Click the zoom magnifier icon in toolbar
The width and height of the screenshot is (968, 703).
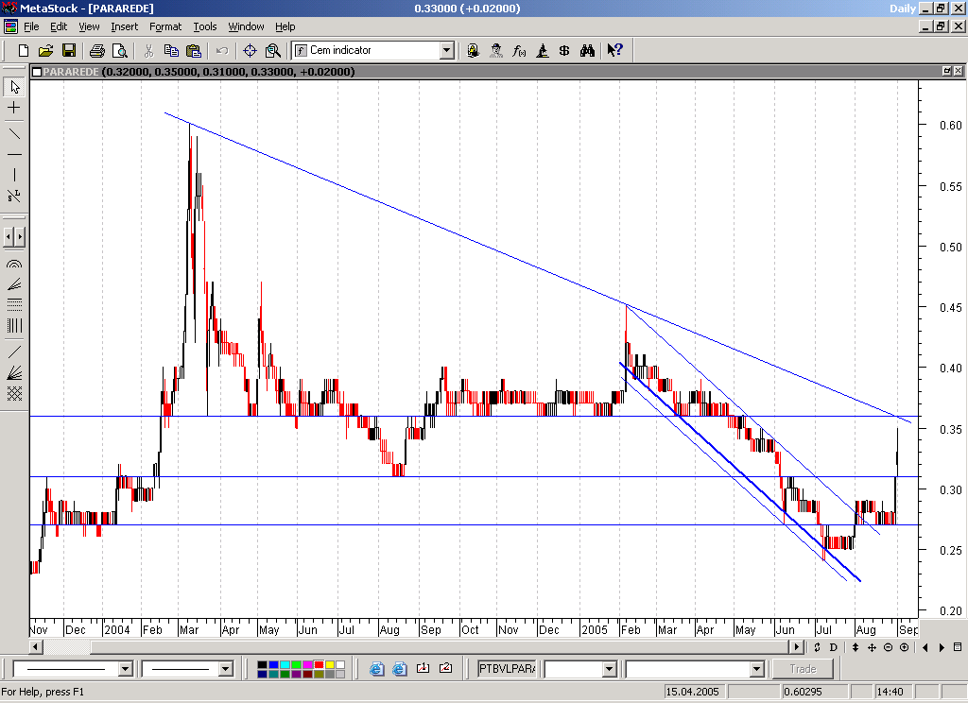[x=273, y=51]
